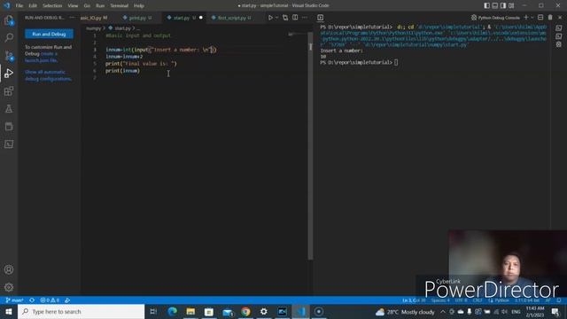Viewport: 567px width, 319px height.
Task: Click errors and warnings count in status bar
Action: 50,300
